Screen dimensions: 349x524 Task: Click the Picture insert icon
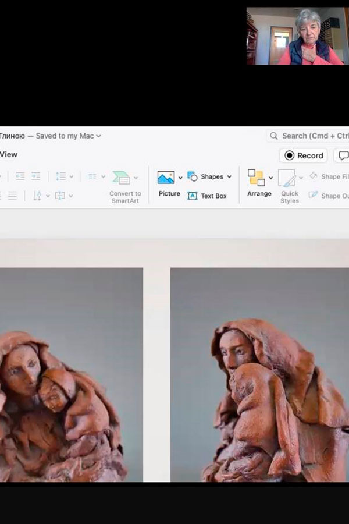click(x=166, y=178)
